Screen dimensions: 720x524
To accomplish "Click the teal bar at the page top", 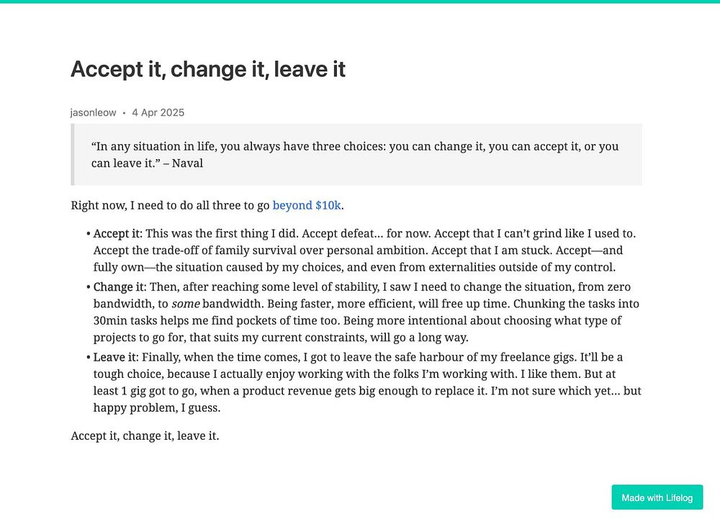I will tap(360, 1).
